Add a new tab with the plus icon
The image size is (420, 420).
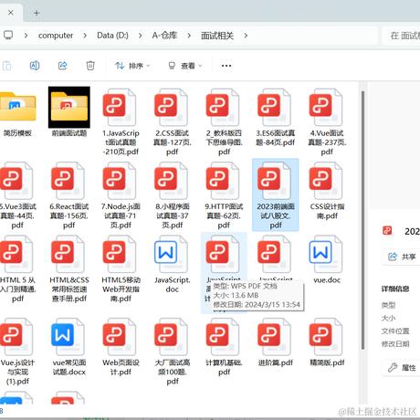(x=37, y=13)
